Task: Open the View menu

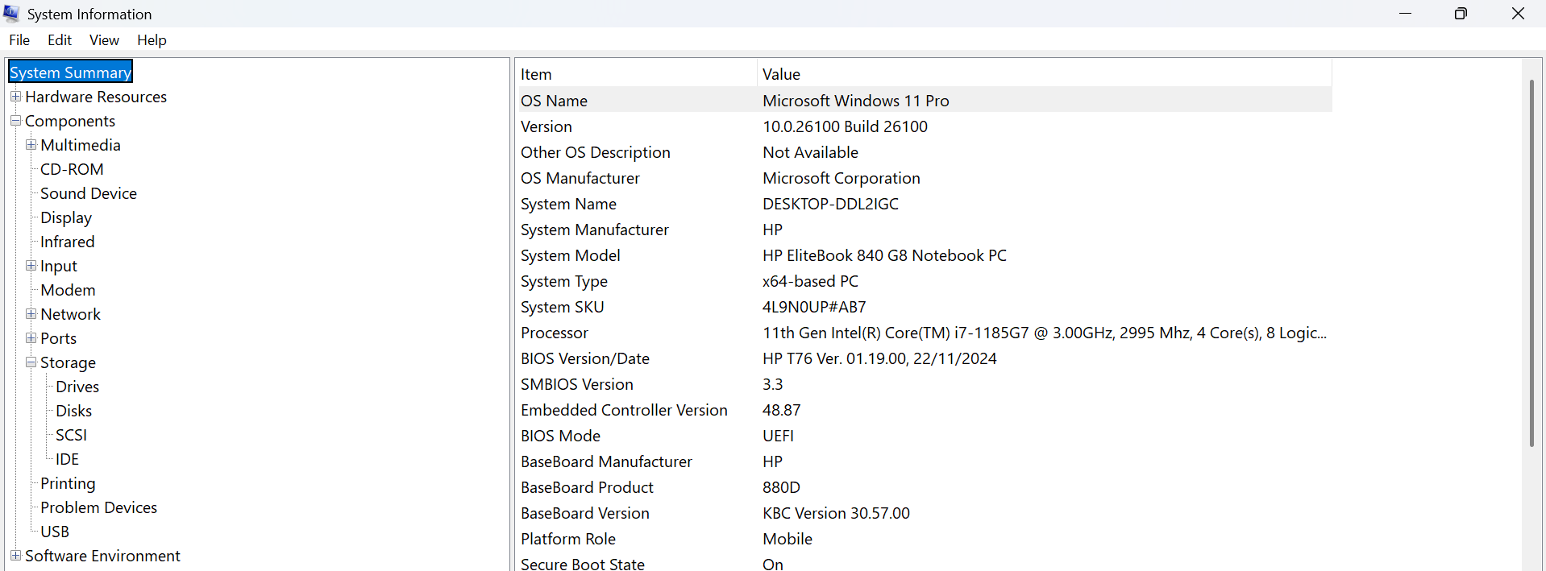Action: pos(104,40)
